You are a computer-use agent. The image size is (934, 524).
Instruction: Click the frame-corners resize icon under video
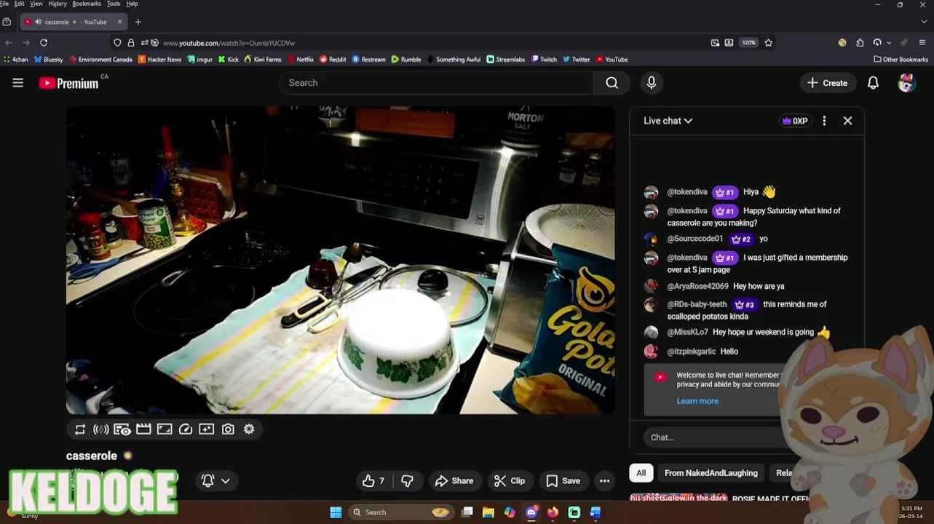pos(165,429)
